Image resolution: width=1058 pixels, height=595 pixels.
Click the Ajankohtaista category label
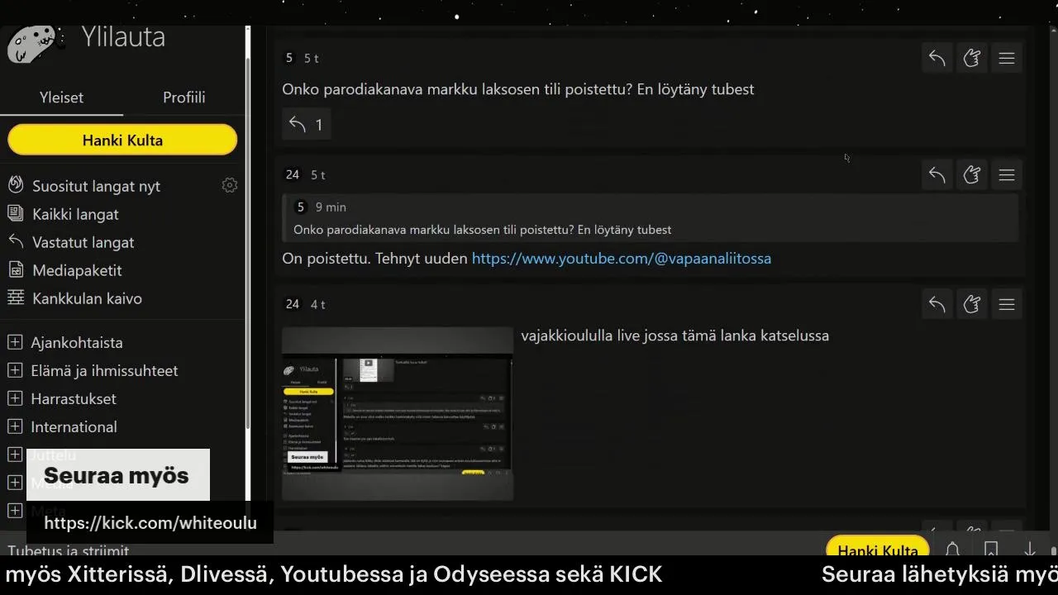point(77,342)
